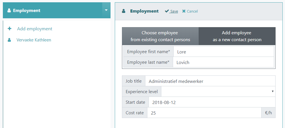The height and width of the screenshot is (128, 285).
Task: Click the Employee last name field containing Lovich
Action: 223,62
